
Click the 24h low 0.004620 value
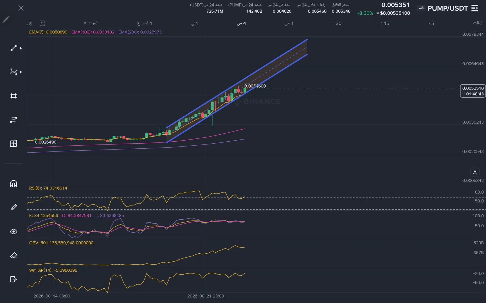[282, 11]
